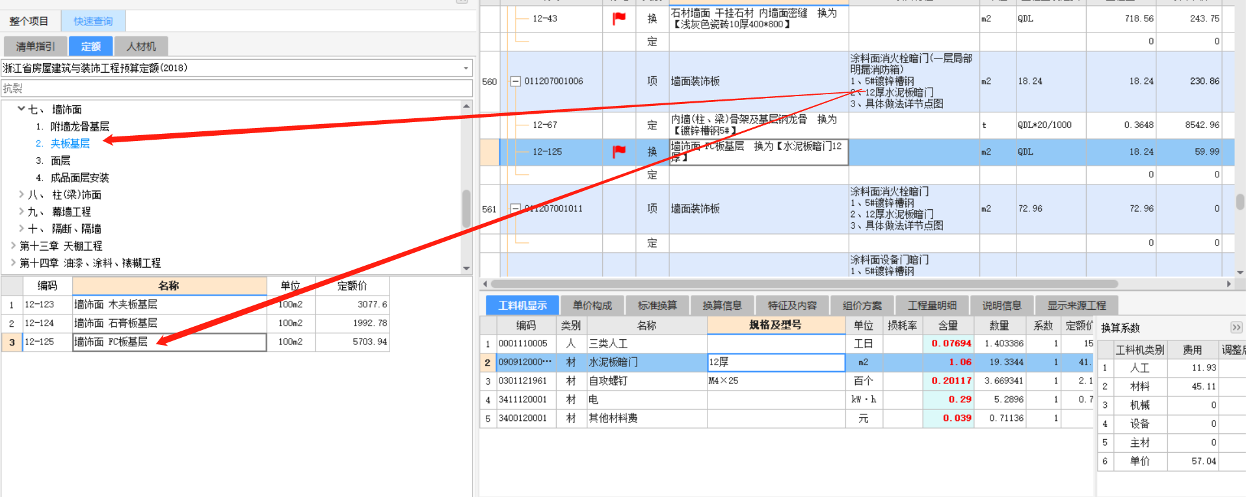1246x497 pixels.
Task: Open the 标准换算 tab
Action: pos(657,305)
